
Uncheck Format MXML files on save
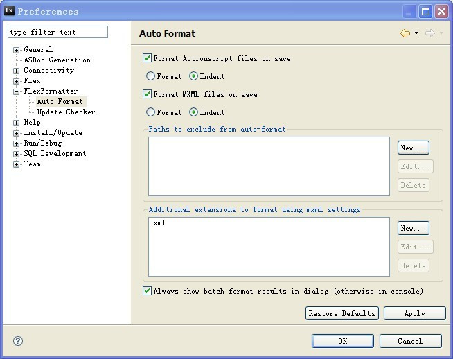pyautogui.click(x=147, y=94)
